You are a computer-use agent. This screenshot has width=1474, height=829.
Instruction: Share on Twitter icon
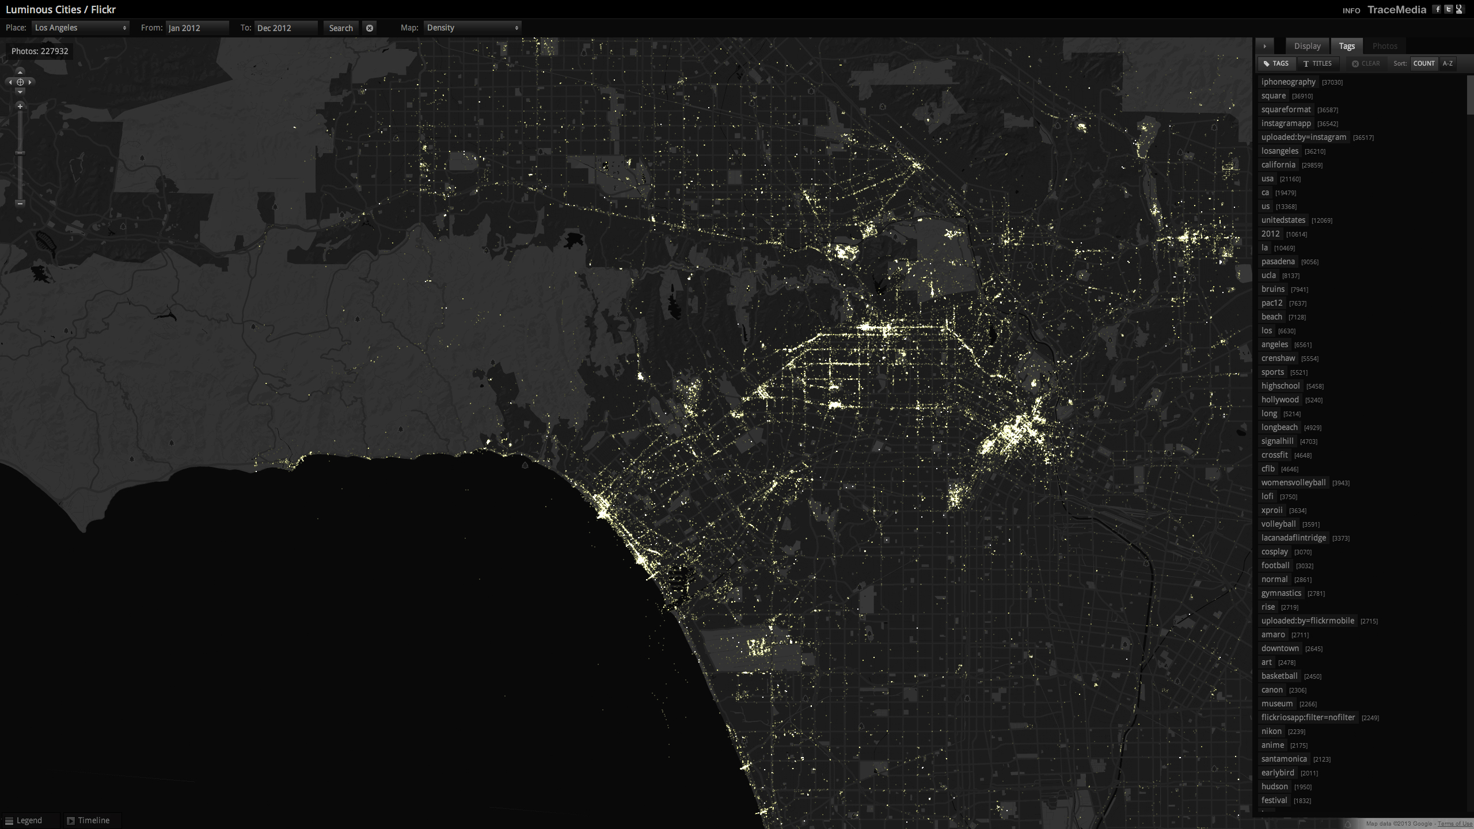coord(1448,9)
